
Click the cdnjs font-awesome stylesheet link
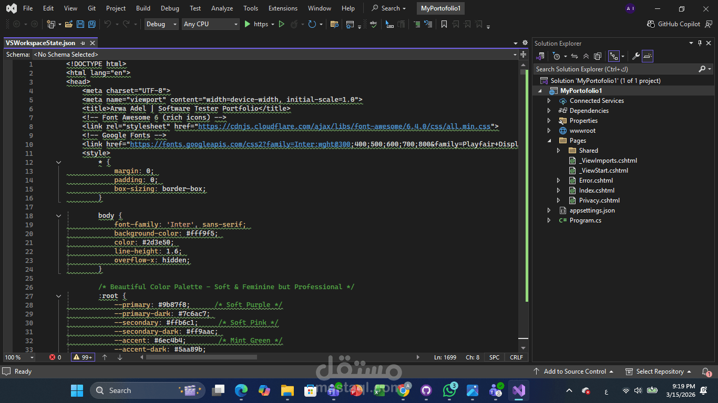tap(344, 126)
